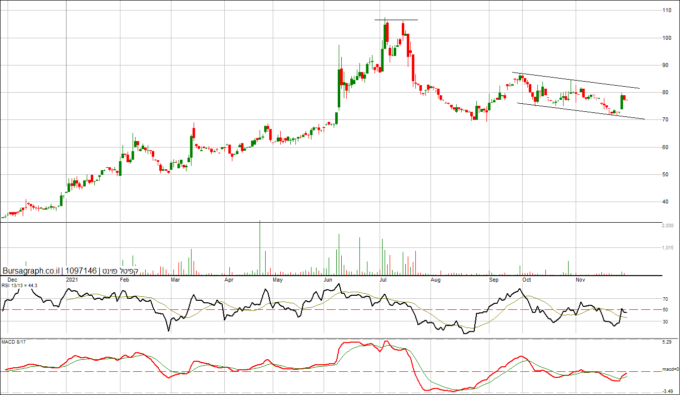
Task: Click the "Bursagraph.co.il" text in the chart caption
Action: pos(31,271)
